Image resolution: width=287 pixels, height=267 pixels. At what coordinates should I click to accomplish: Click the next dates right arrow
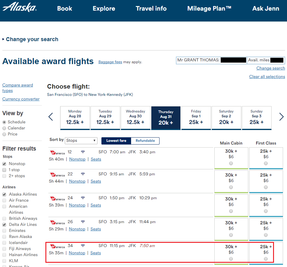tap(281, 117)
